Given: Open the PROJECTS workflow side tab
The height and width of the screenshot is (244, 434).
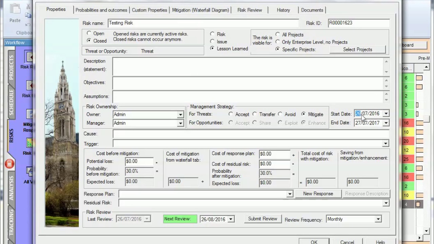Looking at the screenshot, I should [11, 67].
